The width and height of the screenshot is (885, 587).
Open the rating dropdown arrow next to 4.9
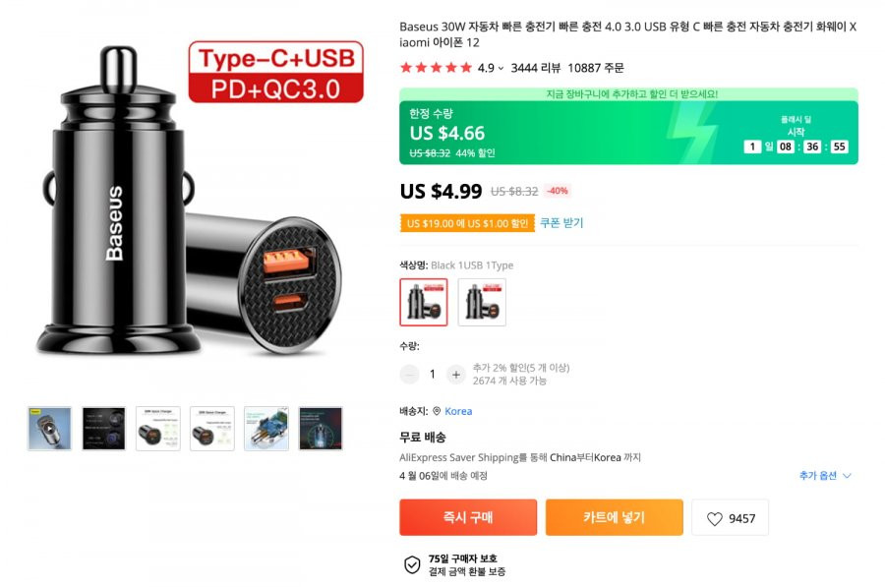pos(501,68)
